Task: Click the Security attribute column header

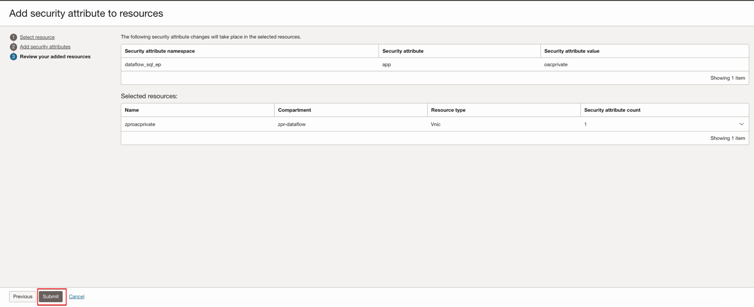Action: click(x=403, y=51)
